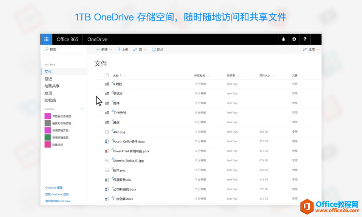Click the search magnifier icon
362x217 pixels.
(x=47, y=49)
